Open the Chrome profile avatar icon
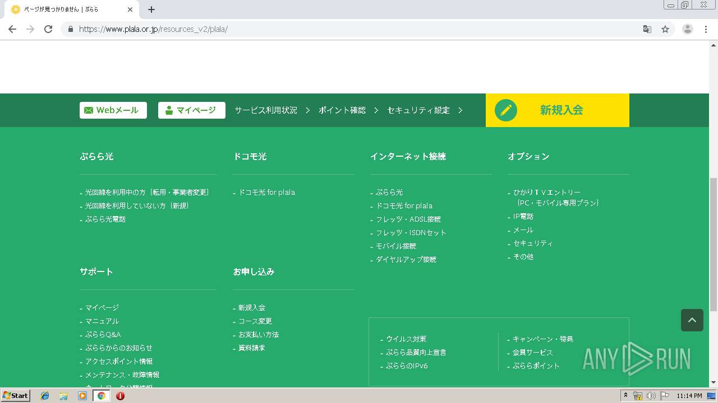Image resolution: width=718 pixels, height=403 pixels. click(x=688, y=29)
